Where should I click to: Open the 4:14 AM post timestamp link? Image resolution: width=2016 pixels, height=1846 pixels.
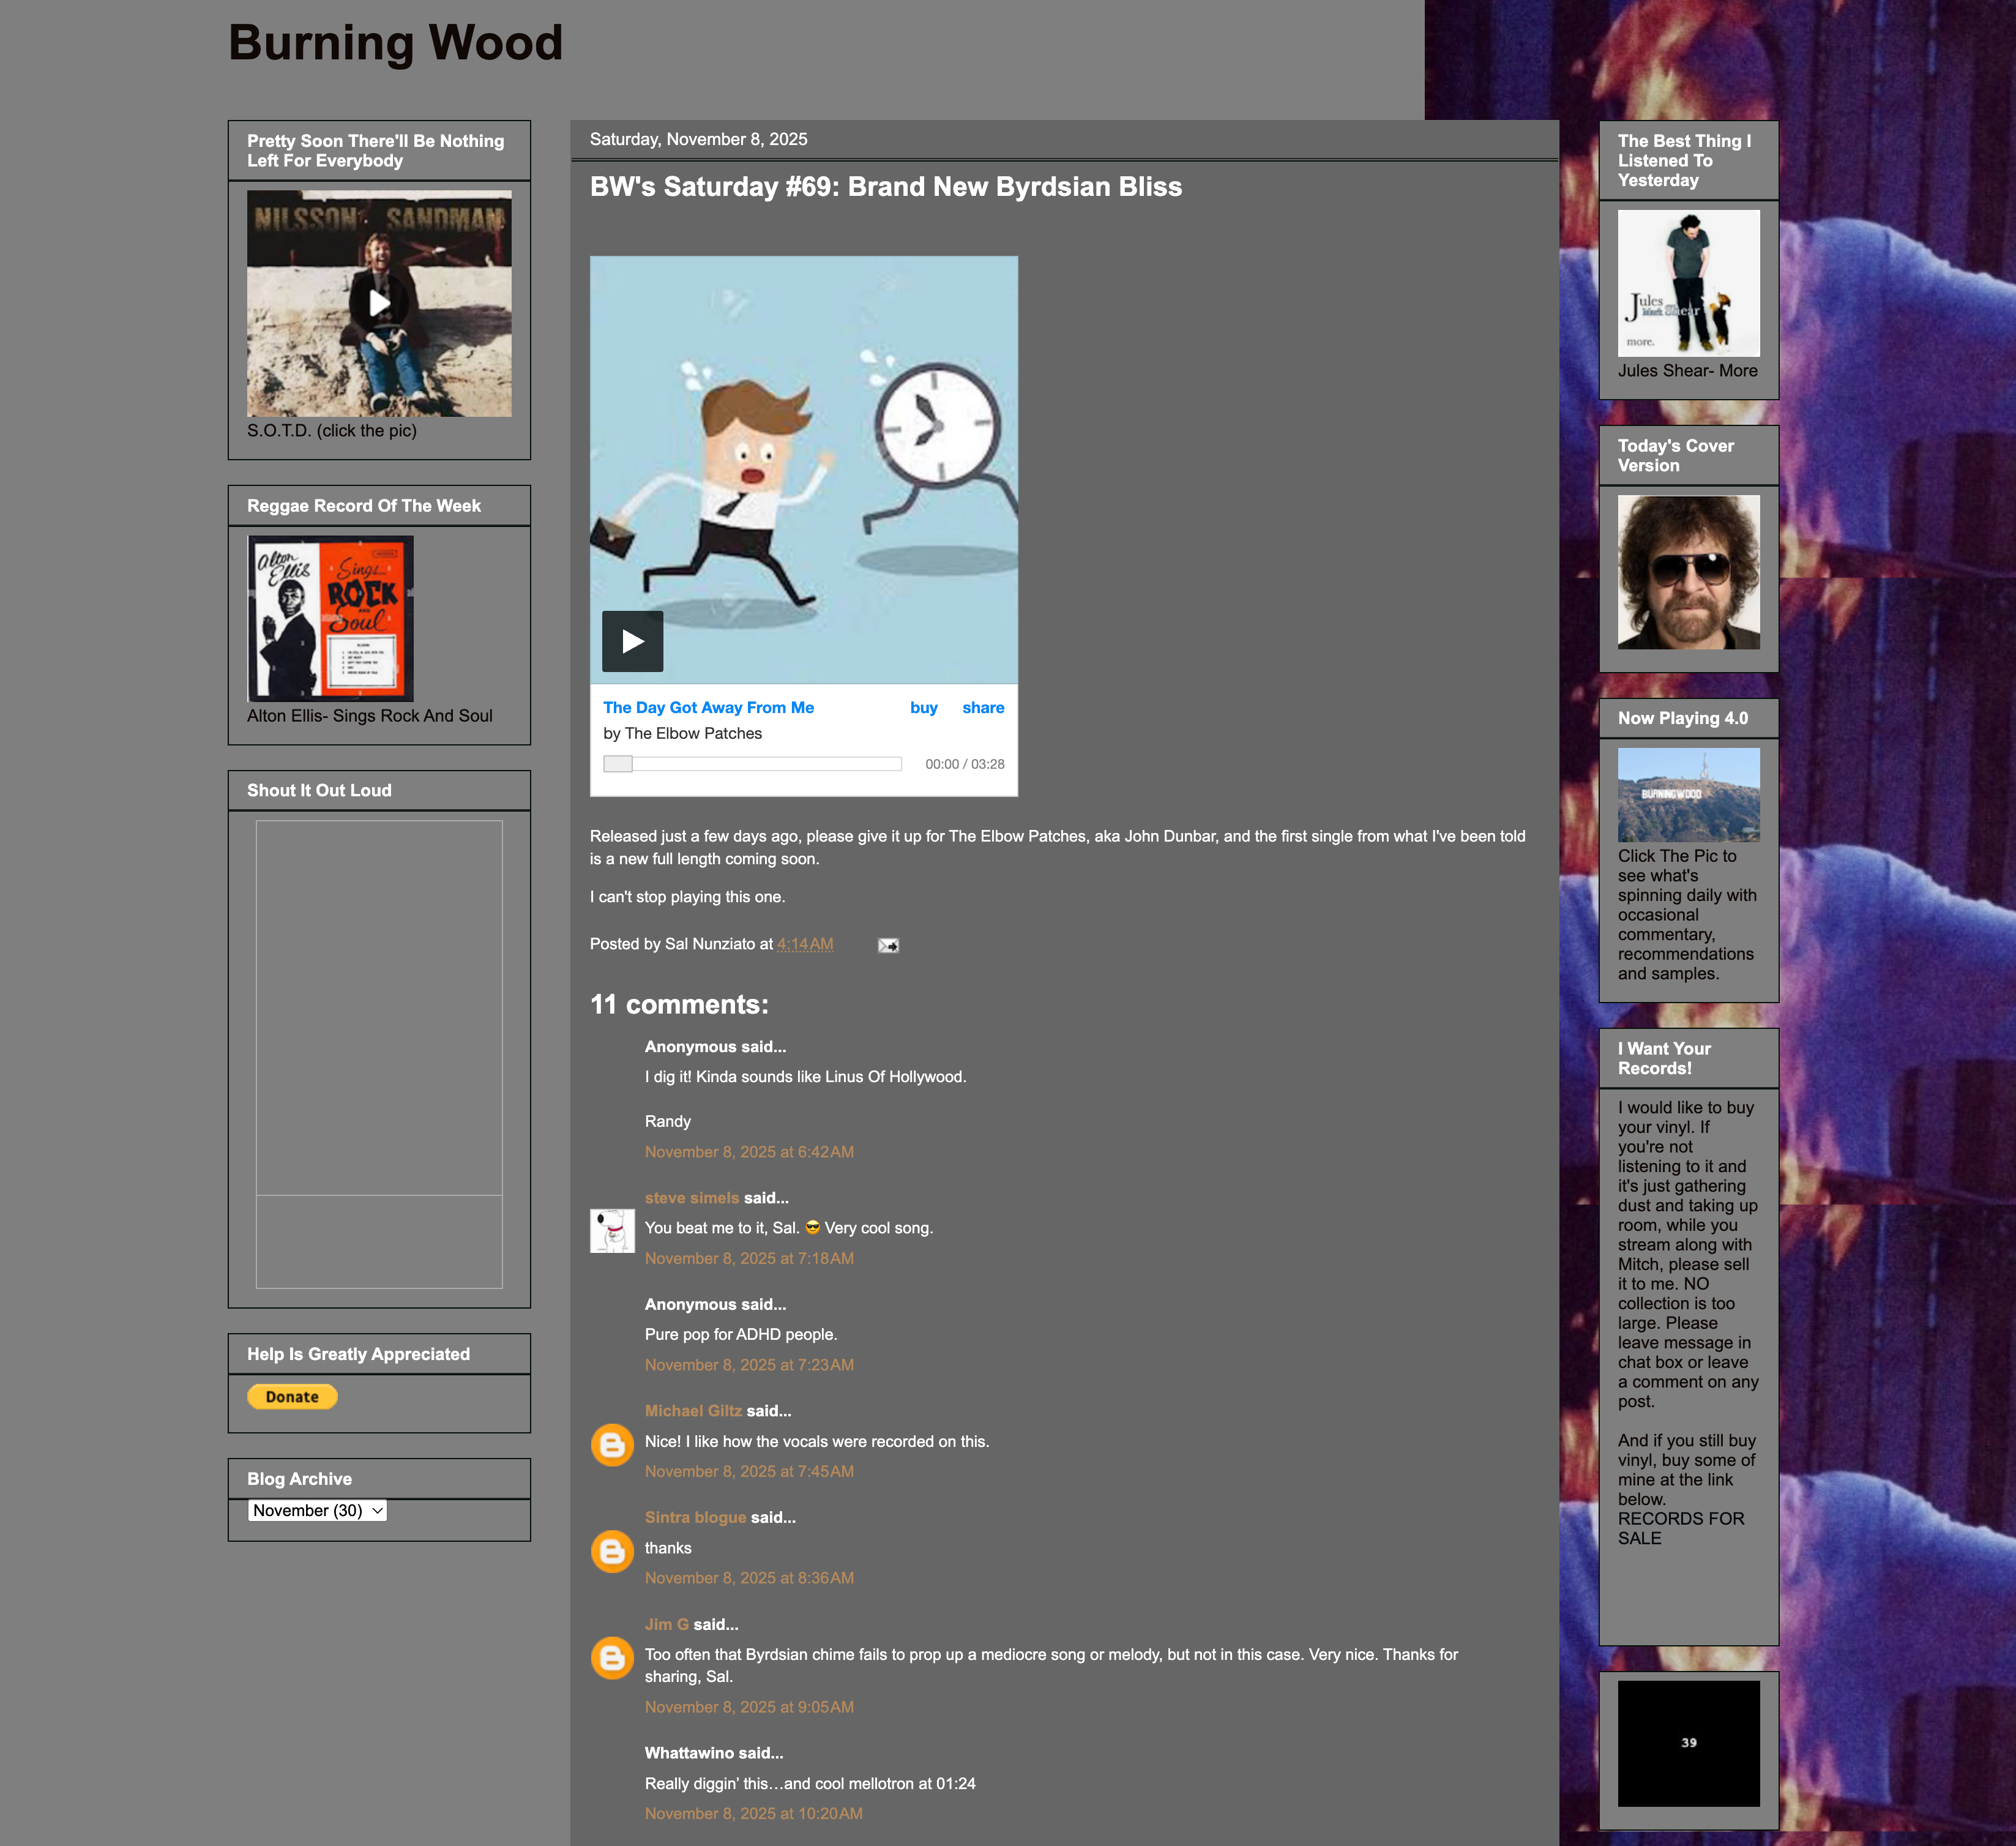[x=805, y=944]
